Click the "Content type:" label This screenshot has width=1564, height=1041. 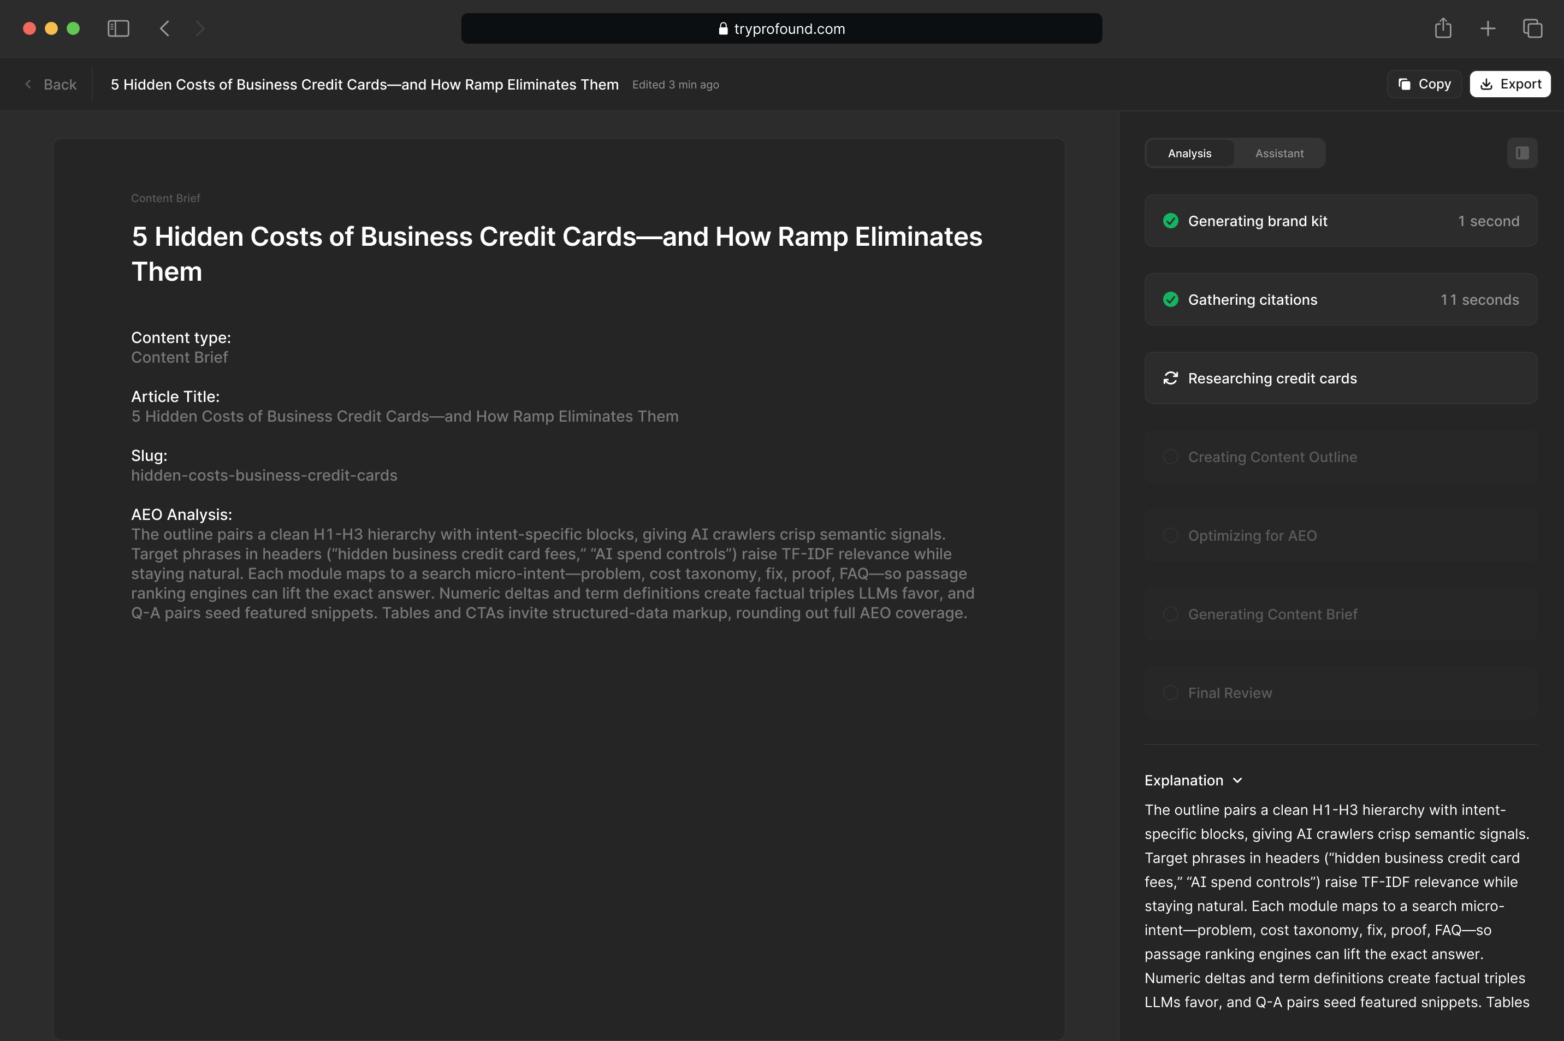(181, 338)
